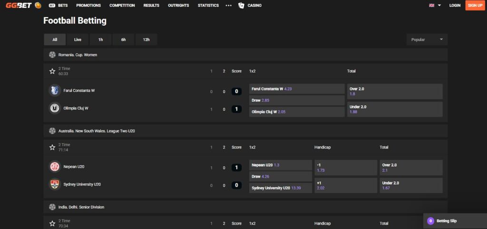Open the Betting Slip panel
This screenshot has width=487, height=229.
point(455,221)
